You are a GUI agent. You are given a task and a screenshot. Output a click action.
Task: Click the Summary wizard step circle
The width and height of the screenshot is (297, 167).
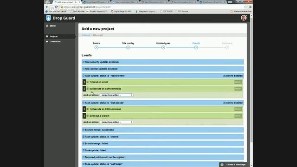[x=227, y=47]
